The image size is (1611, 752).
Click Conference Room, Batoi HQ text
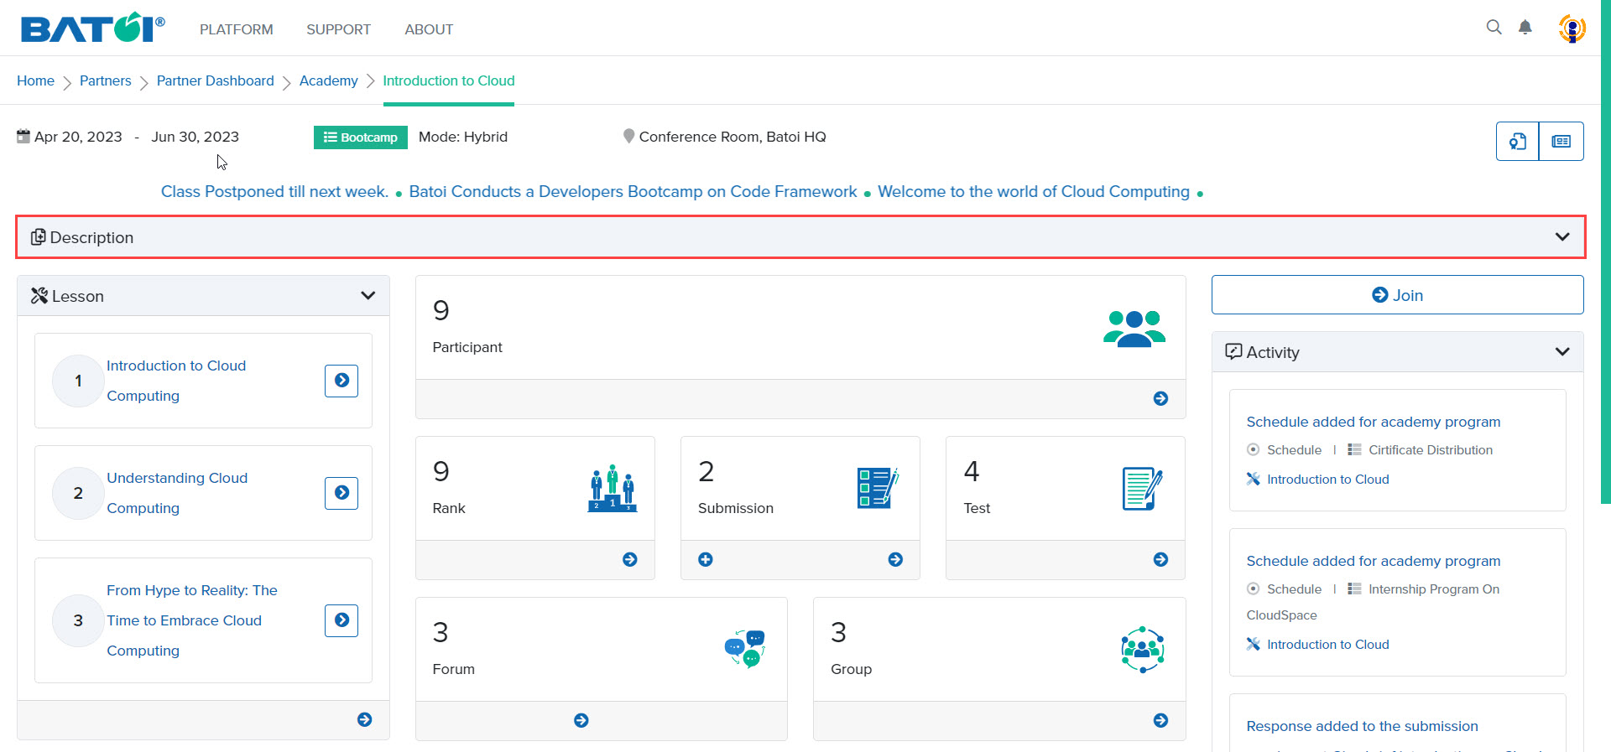pyautogui.click(x=733, y=137)
